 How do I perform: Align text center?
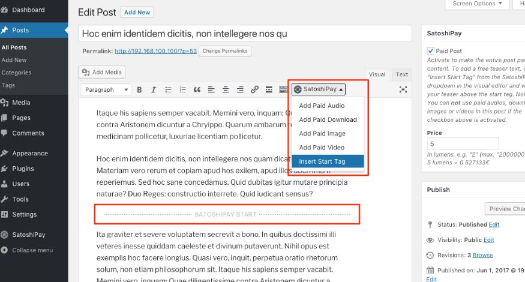(226, 90)
